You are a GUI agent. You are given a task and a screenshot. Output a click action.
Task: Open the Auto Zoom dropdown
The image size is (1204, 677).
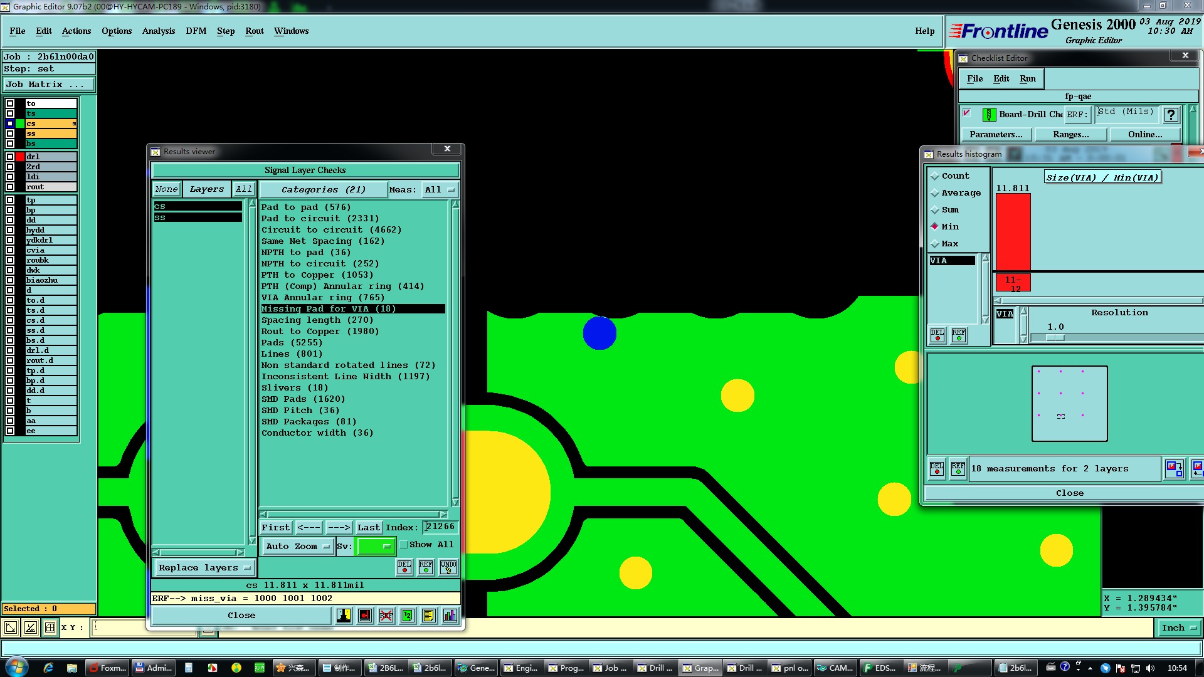297,547
